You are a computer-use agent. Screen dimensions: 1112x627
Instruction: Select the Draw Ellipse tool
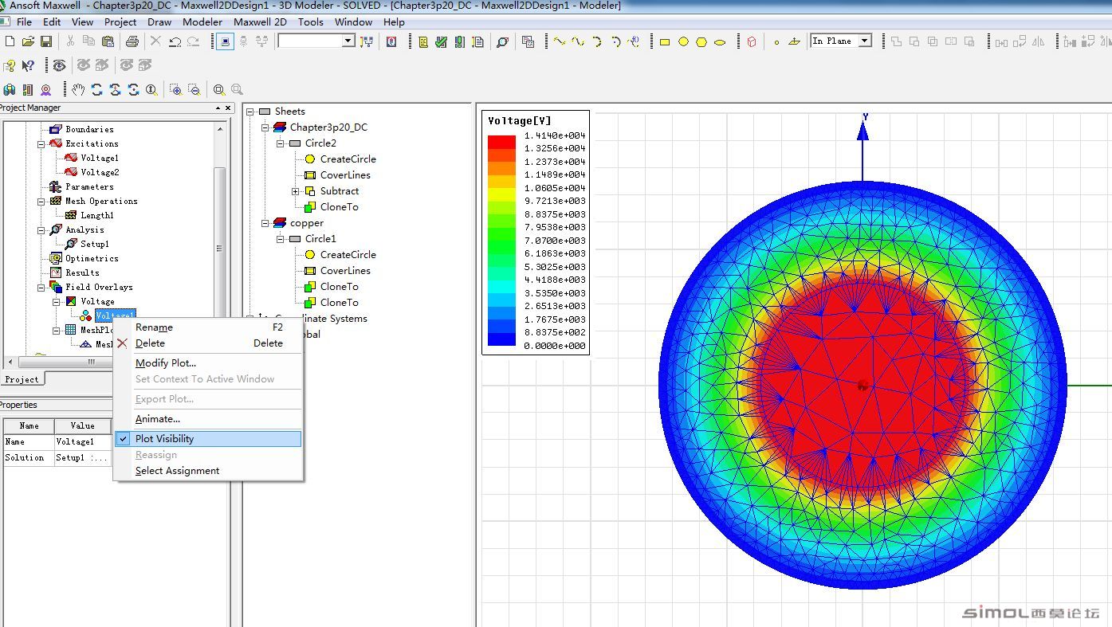click(x=720, y=41)
